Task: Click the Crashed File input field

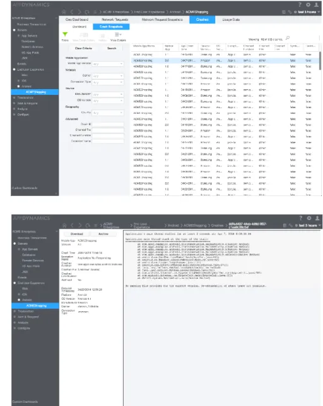Action: 108,130
